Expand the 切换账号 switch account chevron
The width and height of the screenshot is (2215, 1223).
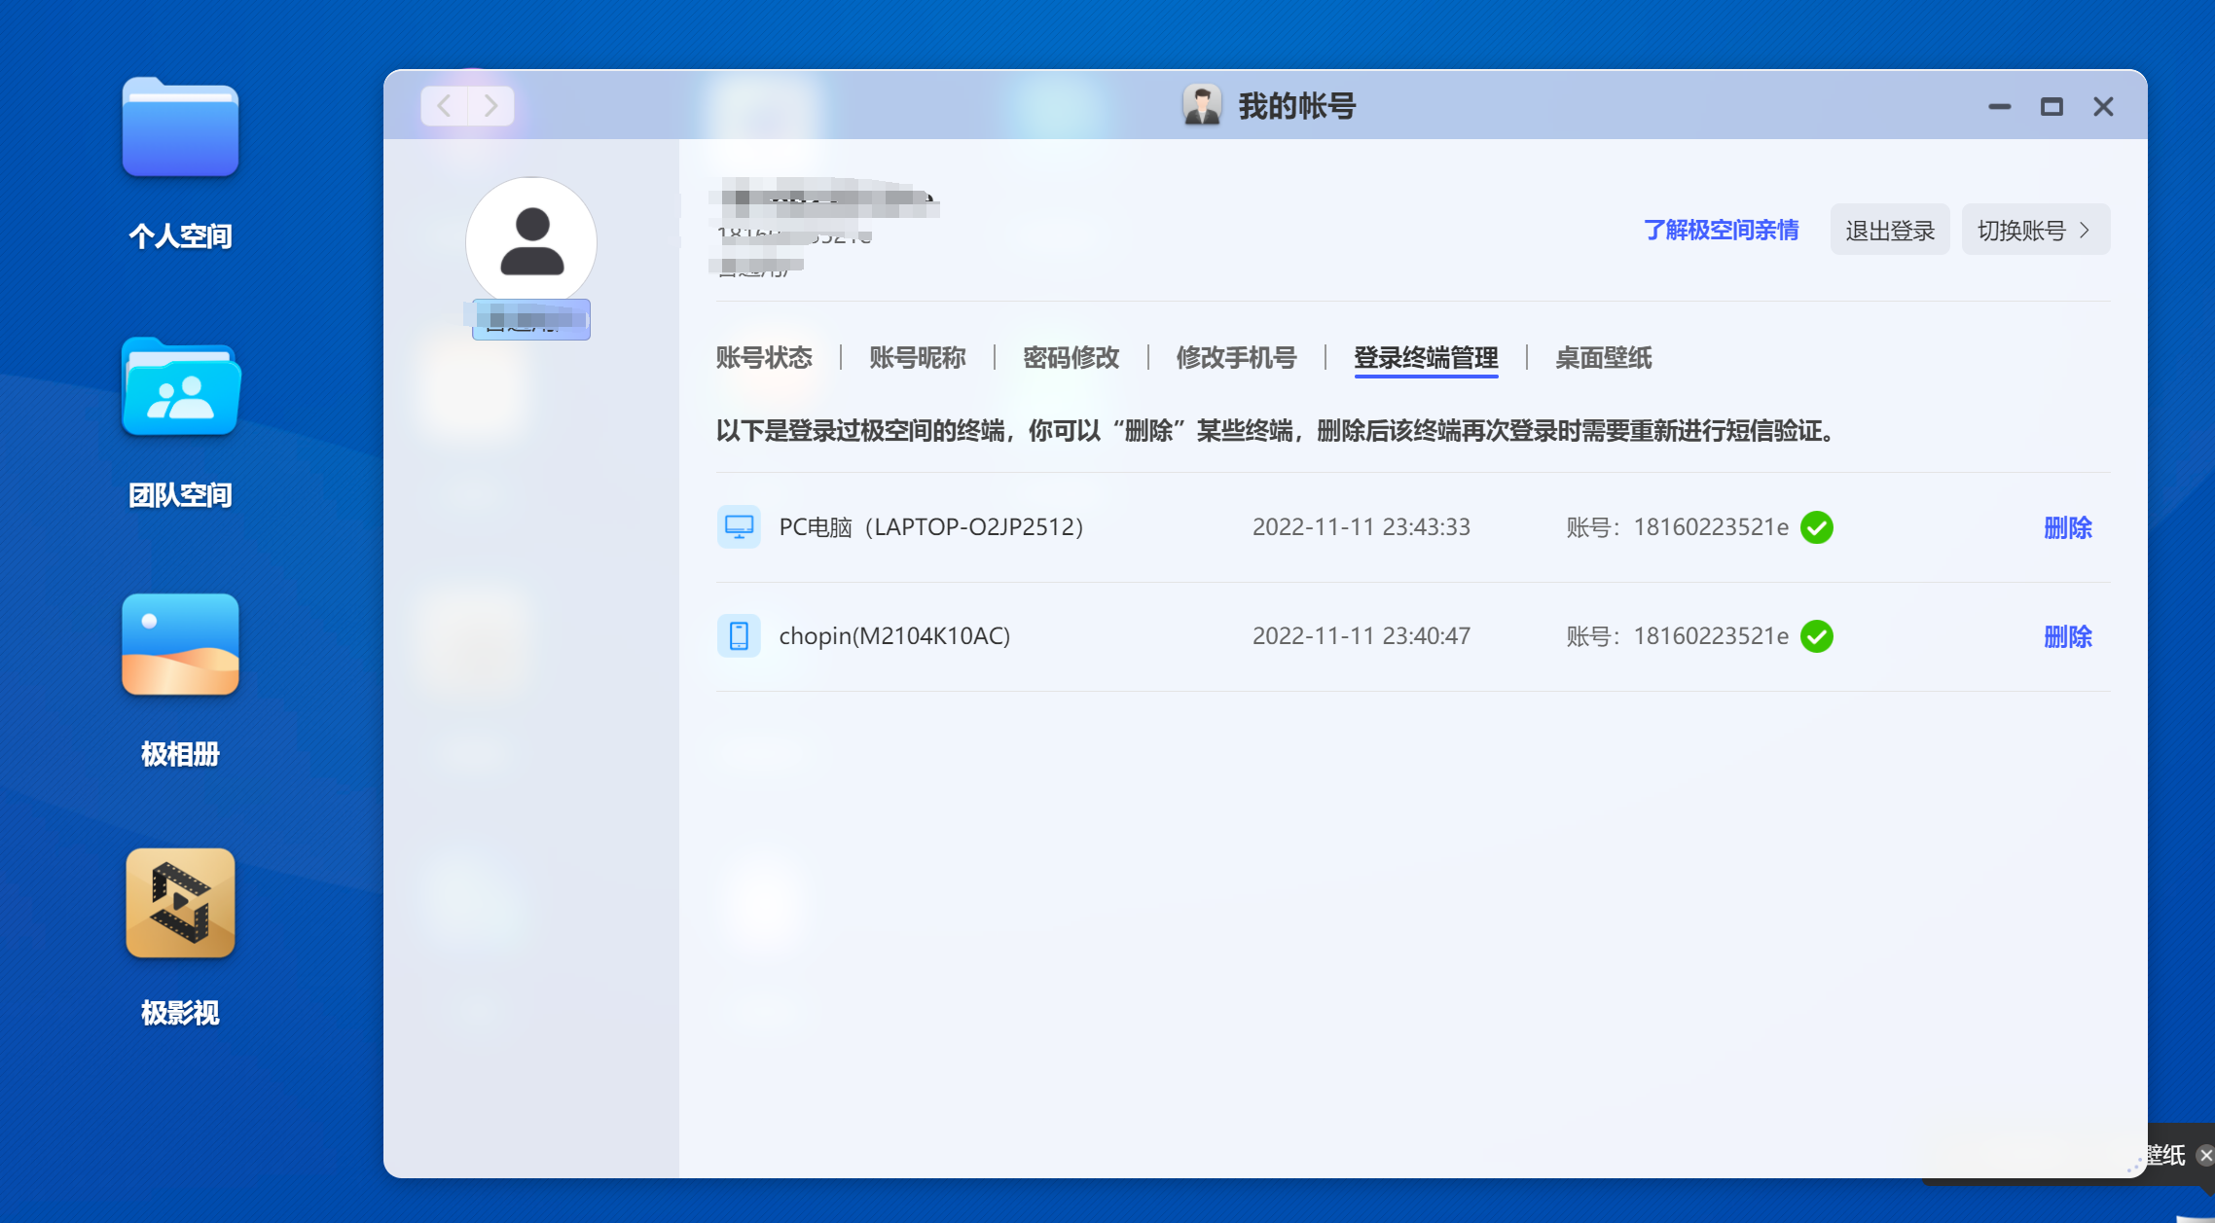[x=2085, y=231]
